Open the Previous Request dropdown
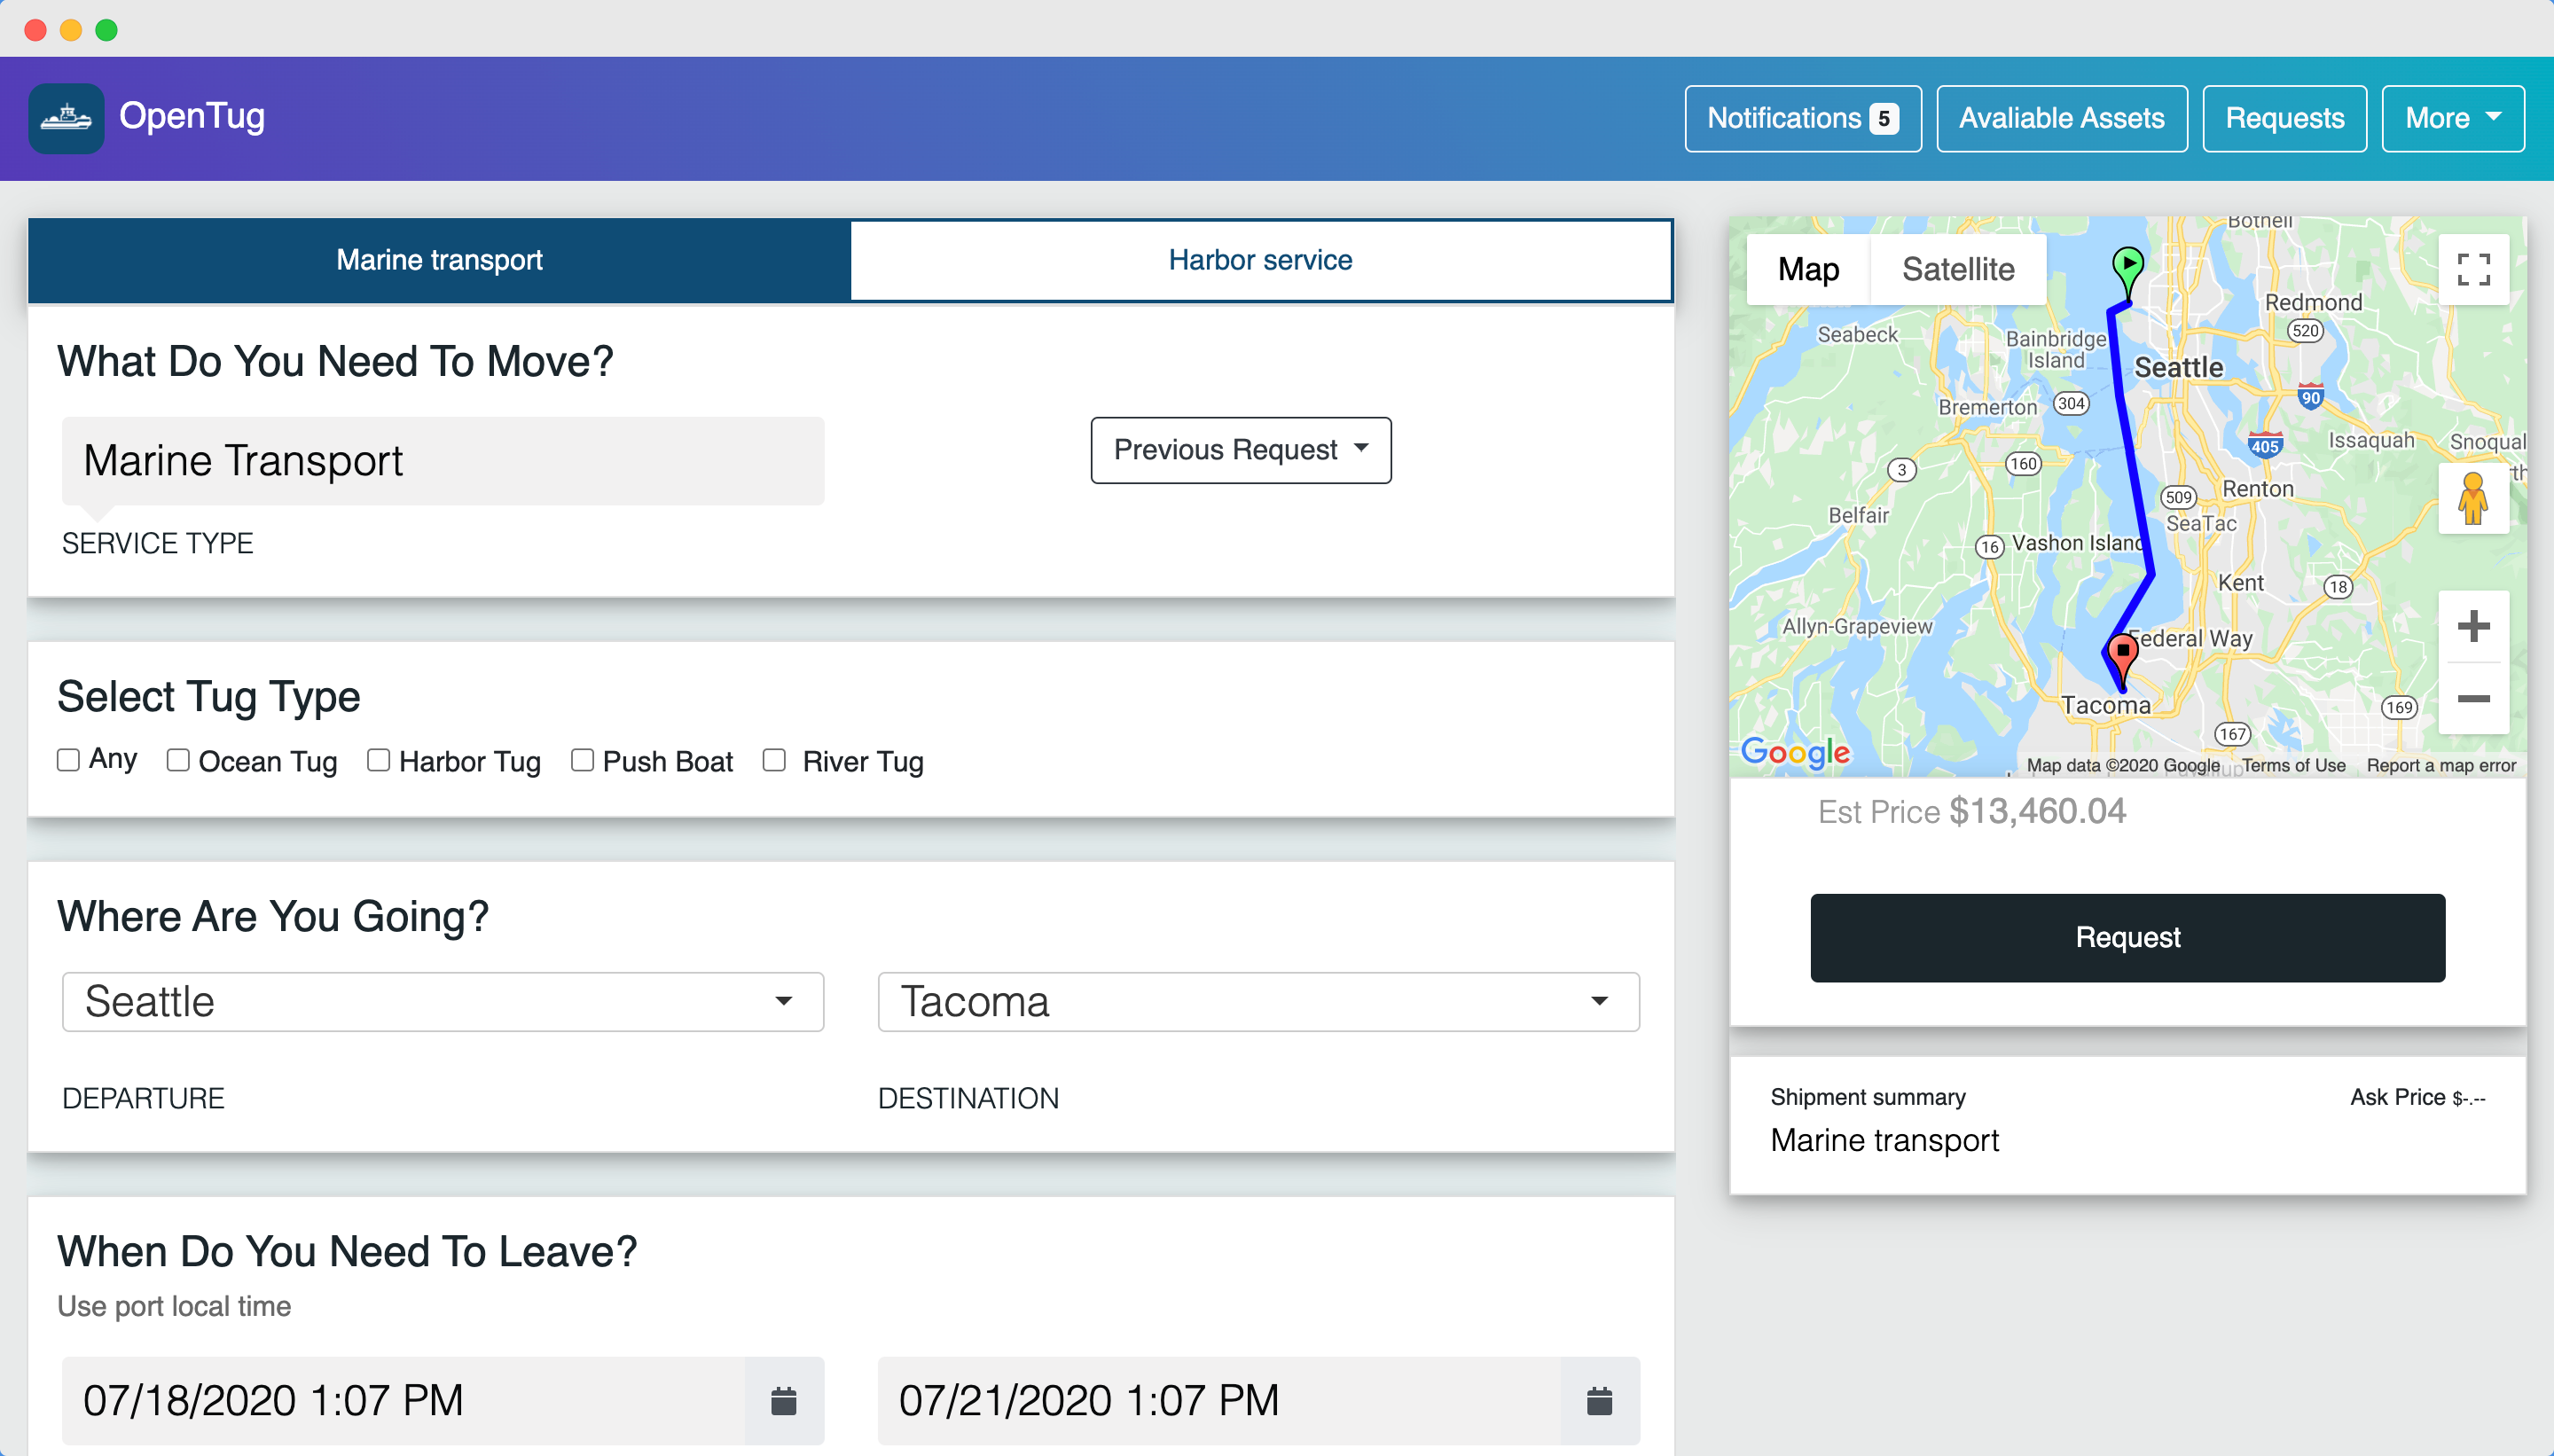2554x1456 pixels. coord(1241,450)
